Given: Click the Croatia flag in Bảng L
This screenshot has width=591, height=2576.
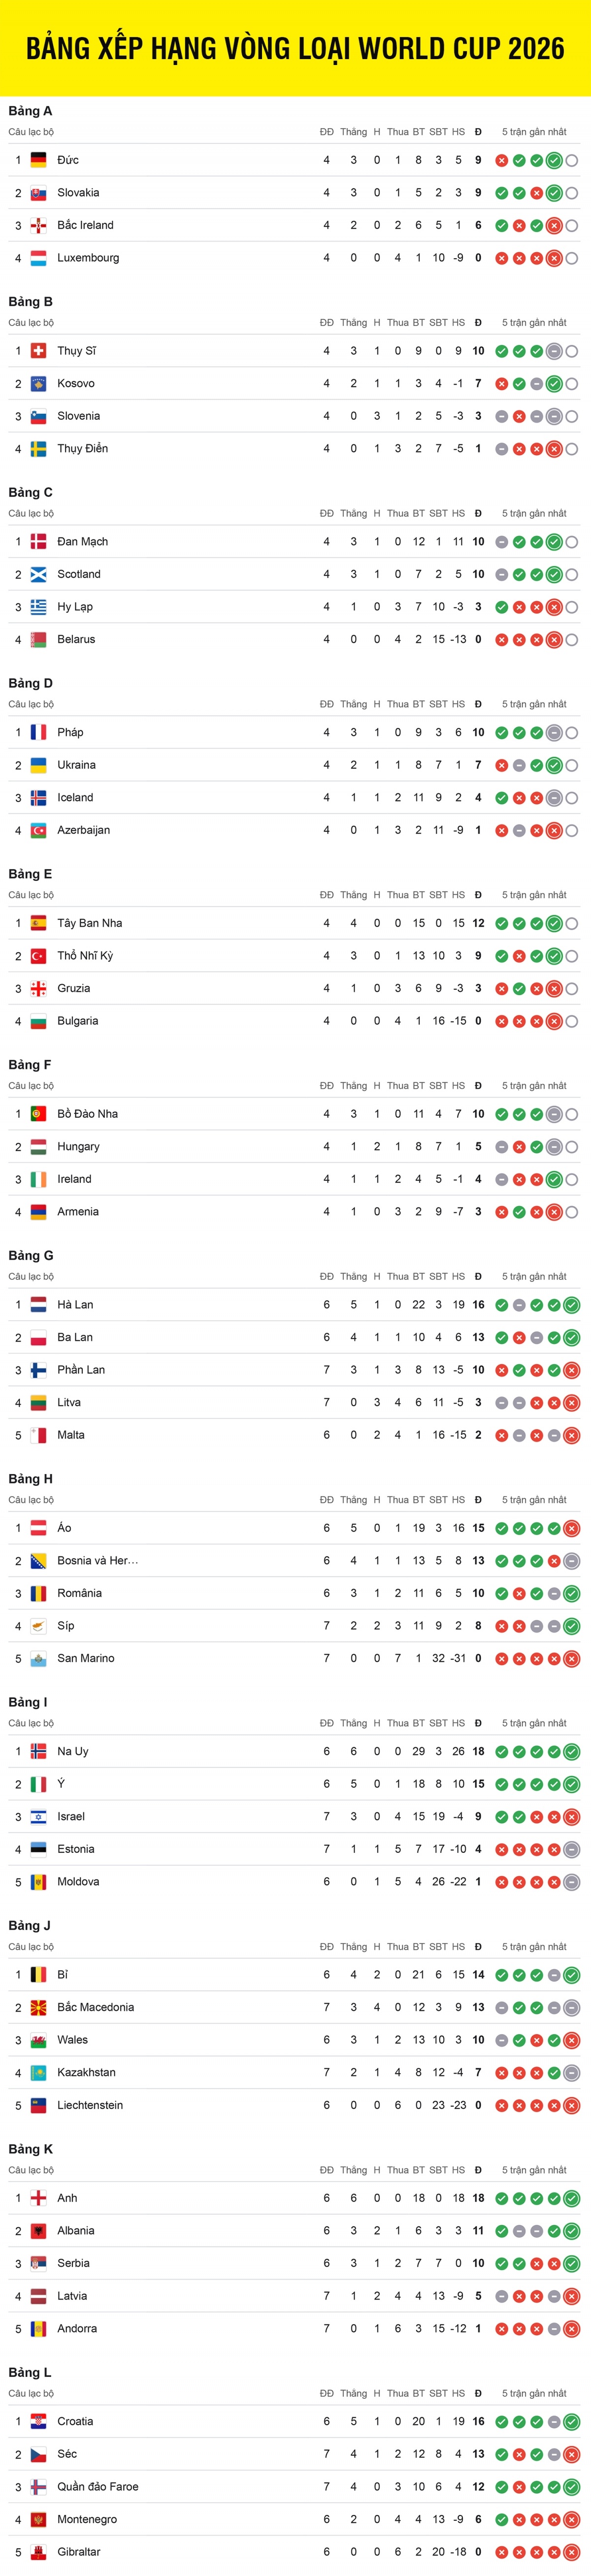Looking at the screenshot, I should tap(38, 2421).
